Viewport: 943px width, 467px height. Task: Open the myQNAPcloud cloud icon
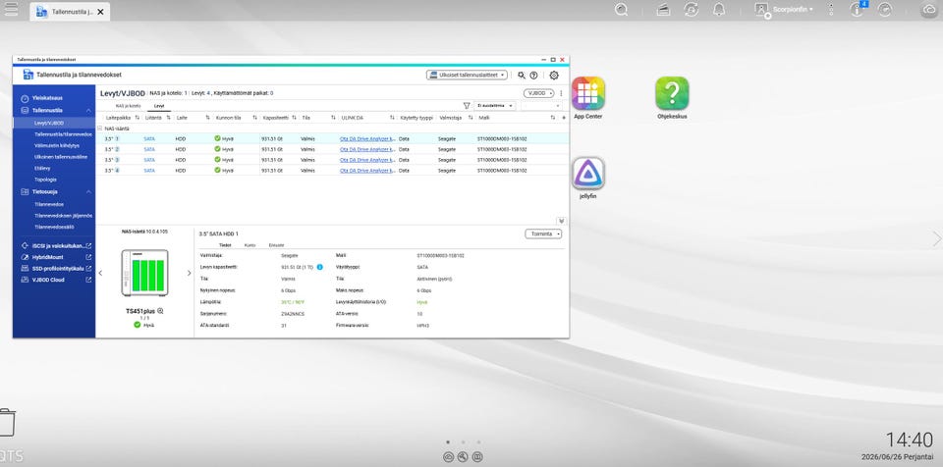pos(930,10)
